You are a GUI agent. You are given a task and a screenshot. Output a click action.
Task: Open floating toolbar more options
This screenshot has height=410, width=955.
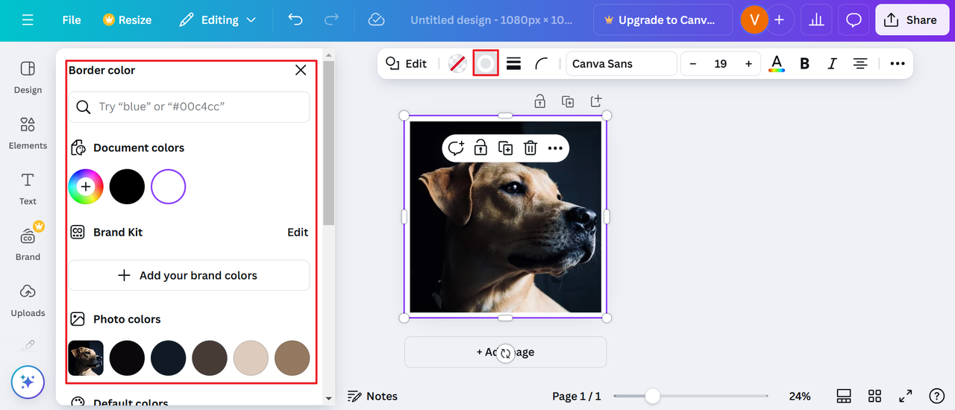pos(555,148)
